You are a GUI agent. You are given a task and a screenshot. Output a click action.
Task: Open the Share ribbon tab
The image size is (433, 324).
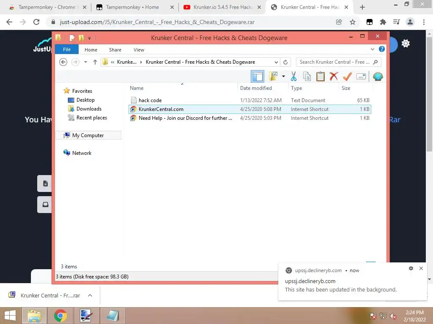115,50
